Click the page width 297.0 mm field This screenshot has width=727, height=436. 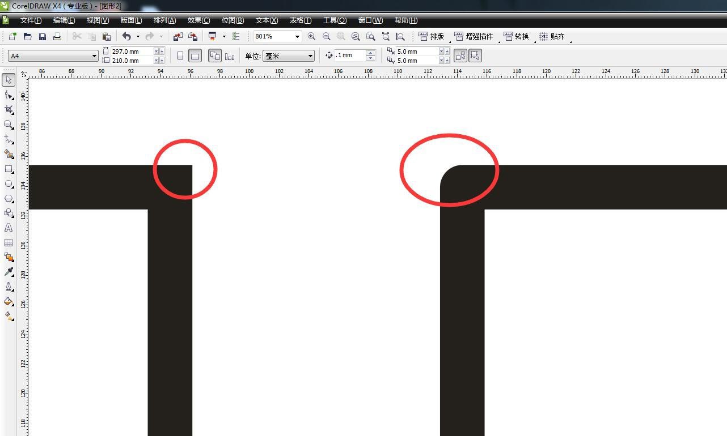pos(132,51)
